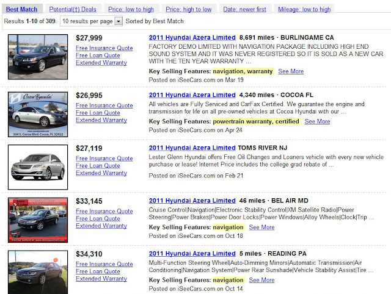Screen dimensions: 391x294
Task: Click the '5 miles · READING PA' text
Action: click(x=273, y=253)
